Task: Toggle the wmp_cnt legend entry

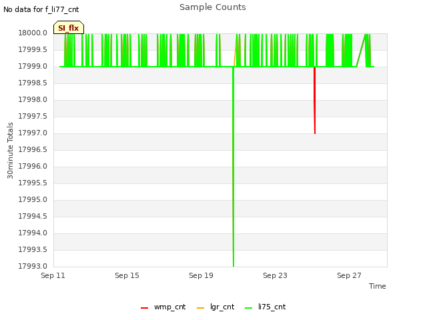Action: [163, 307]
